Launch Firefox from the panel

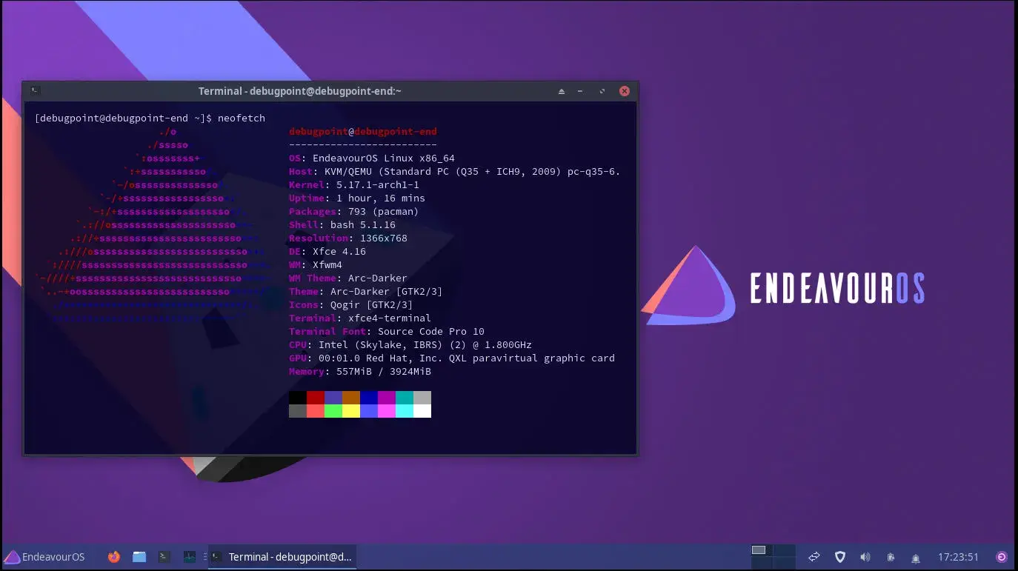[x=113, y=557]
